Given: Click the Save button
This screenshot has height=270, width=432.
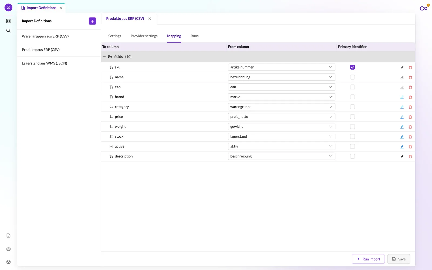Looking at the screenshot, I should pos(399,259).
